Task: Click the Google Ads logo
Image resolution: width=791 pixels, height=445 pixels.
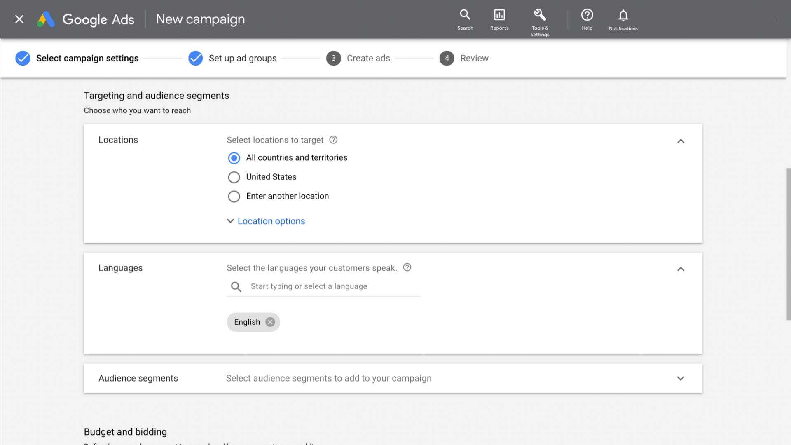Action: click(x=86, y=19)
